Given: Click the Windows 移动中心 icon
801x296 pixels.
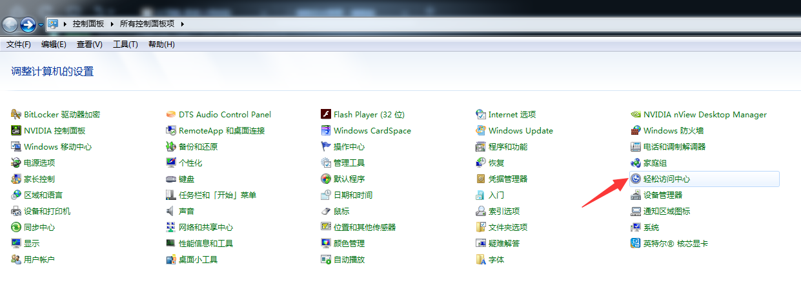Looking at the screenshot, I should pos(16,146).
